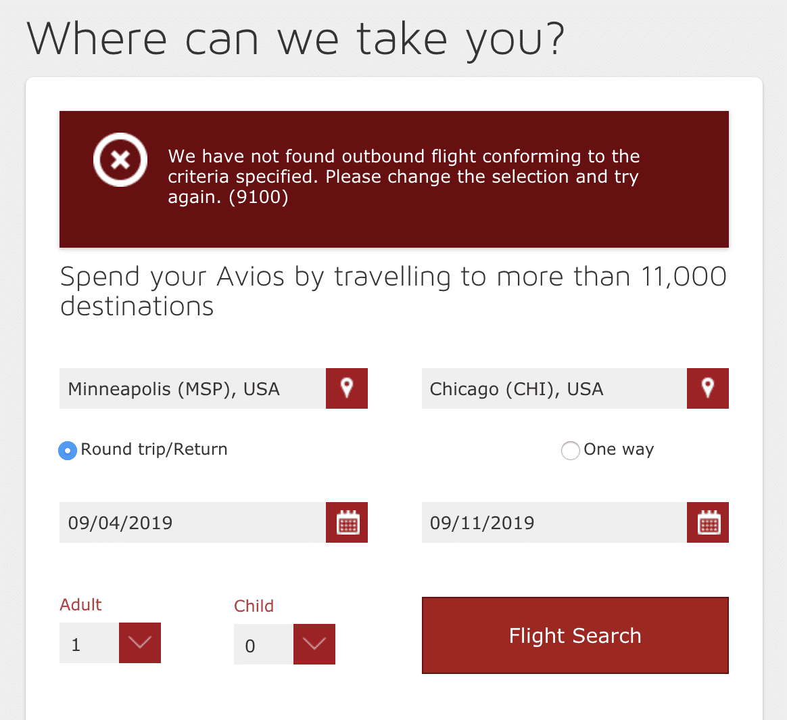Click the red Adult label
This screenshot has width=787, height=720.
pyautogui.click(x=81, y=605)
